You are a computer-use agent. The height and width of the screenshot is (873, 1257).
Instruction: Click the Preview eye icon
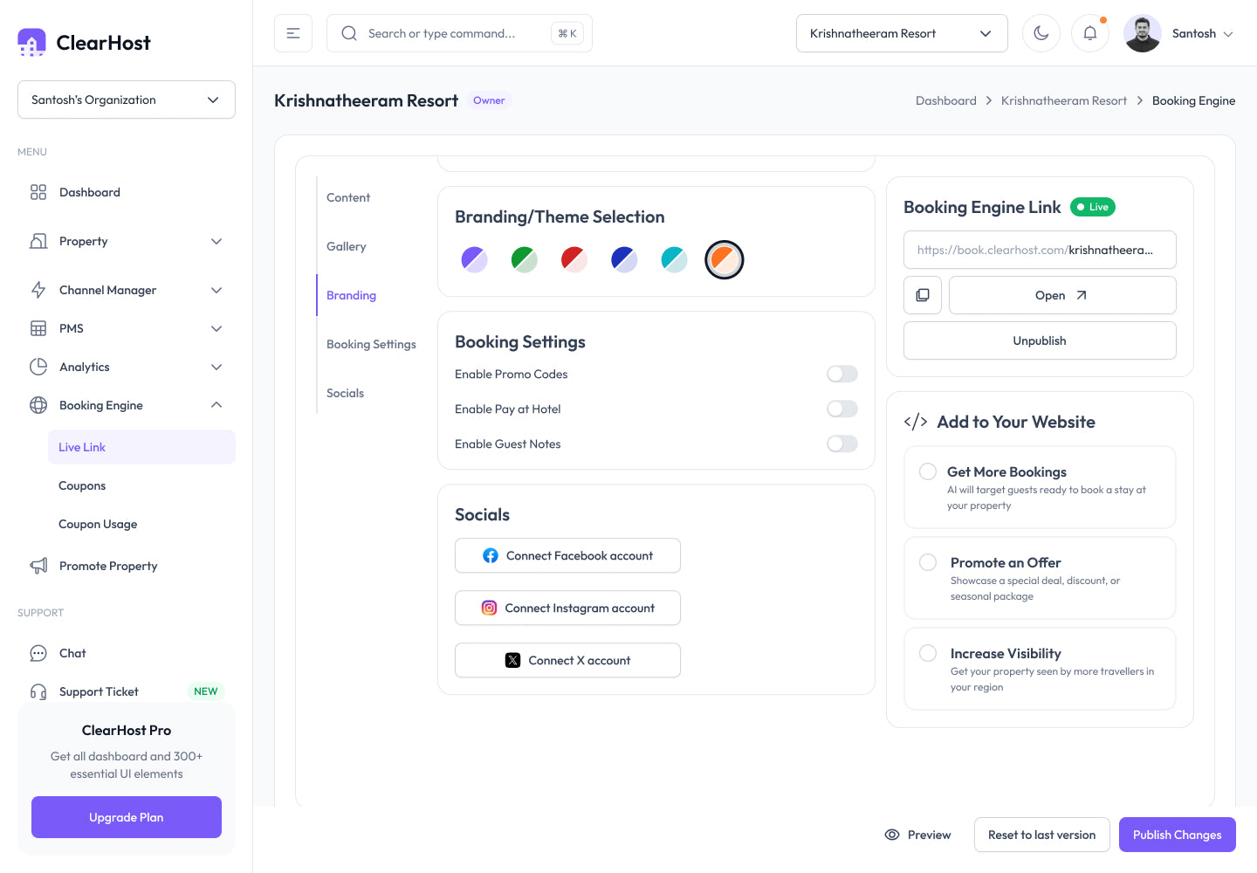pyautogui.click(x=892, y=835)
